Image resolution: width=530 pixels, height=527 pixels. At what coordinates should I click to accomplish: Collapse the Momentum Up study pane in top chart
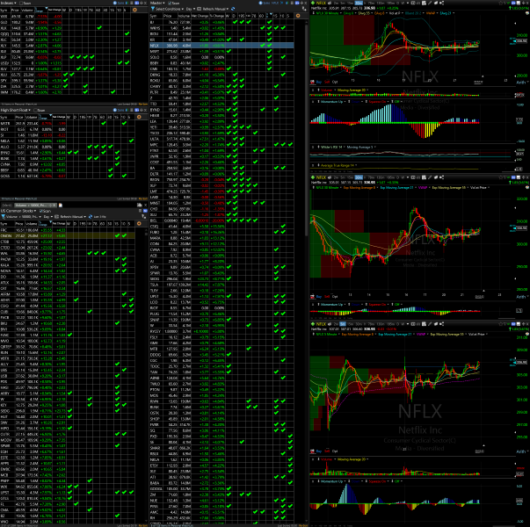tap(313, 101)
